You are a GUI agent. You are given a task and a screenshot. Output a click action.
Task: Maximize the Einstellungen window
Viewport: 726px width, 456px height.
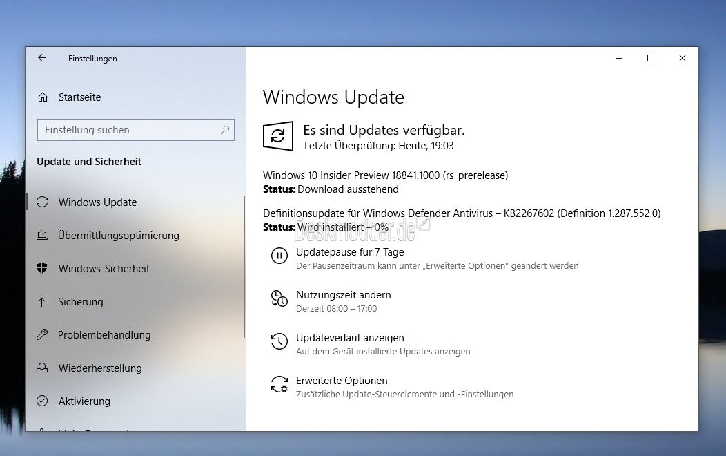(651, 58)
